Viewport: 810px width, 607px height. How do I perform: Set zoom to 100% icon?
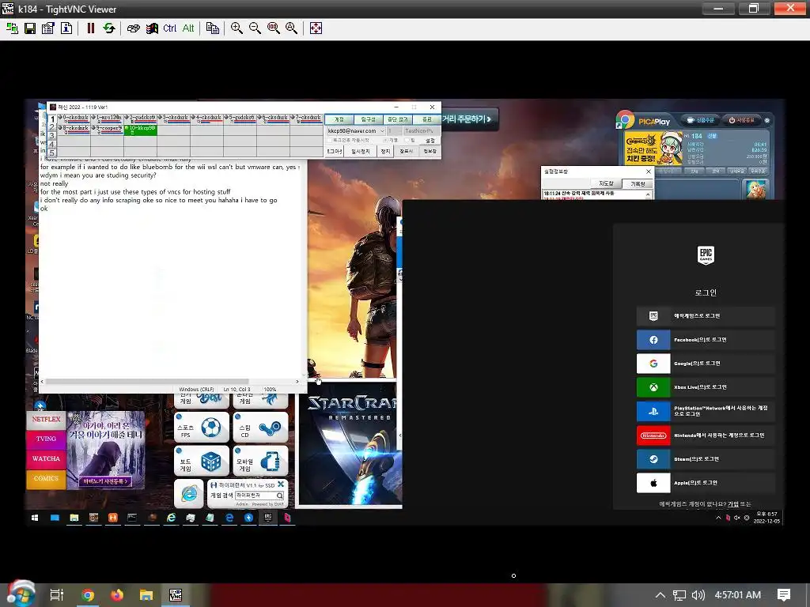273,28
